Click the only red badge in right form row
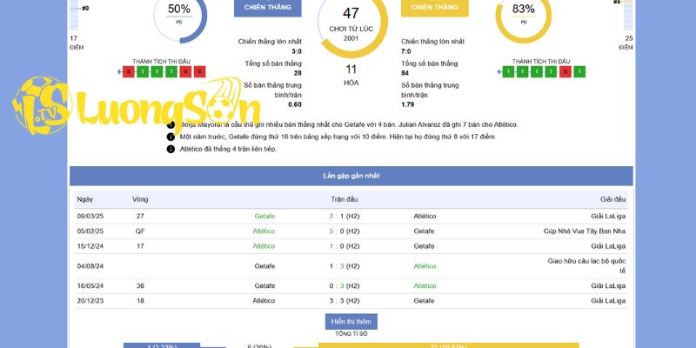 565,71
